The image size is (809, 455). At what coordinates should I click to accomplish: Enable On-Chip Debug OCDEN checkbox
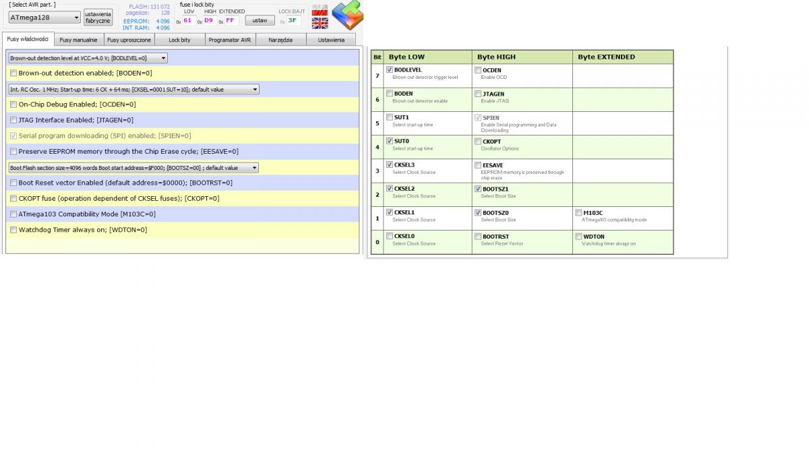pos(13,104)
